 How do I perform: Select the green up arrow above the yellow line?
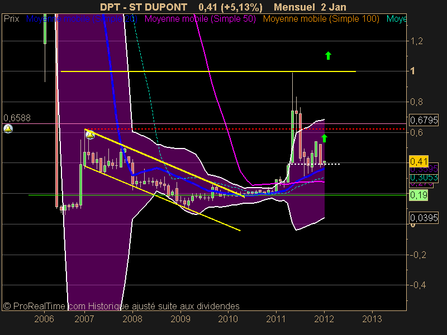point(328,55)
